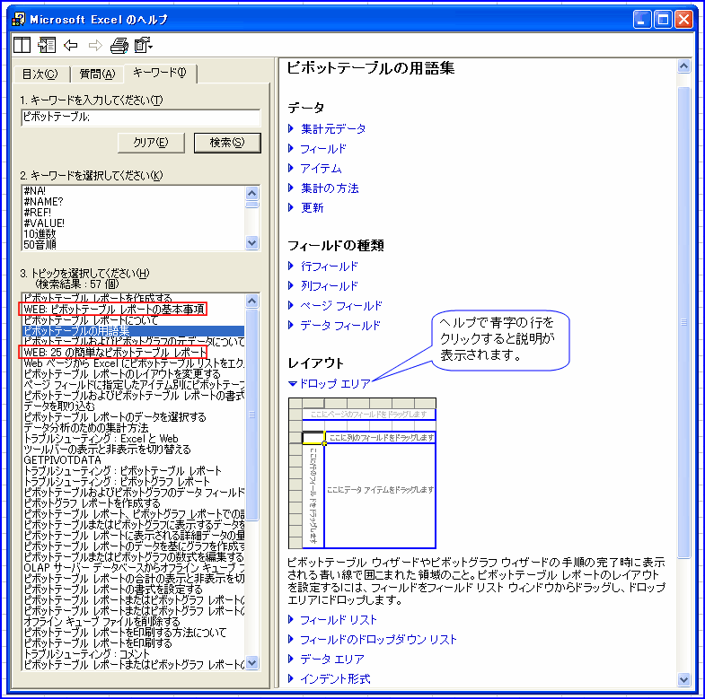Select highlighted topic ピボットテーブルの用語集
The height and width of the screenshot is (699, 705).
click(133, 331)
